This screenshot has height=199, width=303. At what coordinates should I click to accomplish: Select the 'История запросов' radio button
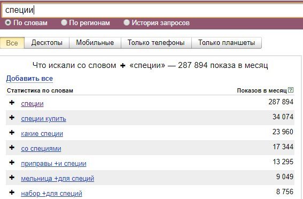(x=127, y=22)
